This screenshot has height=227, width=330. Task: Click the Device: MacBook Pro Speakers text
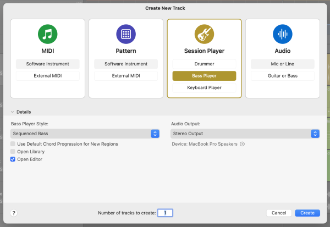[x=205, y=144]
